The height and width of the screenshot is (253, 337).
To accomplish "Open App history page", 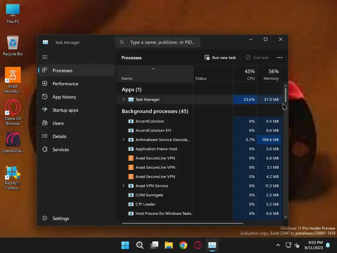I will click(x=76, y=97).
